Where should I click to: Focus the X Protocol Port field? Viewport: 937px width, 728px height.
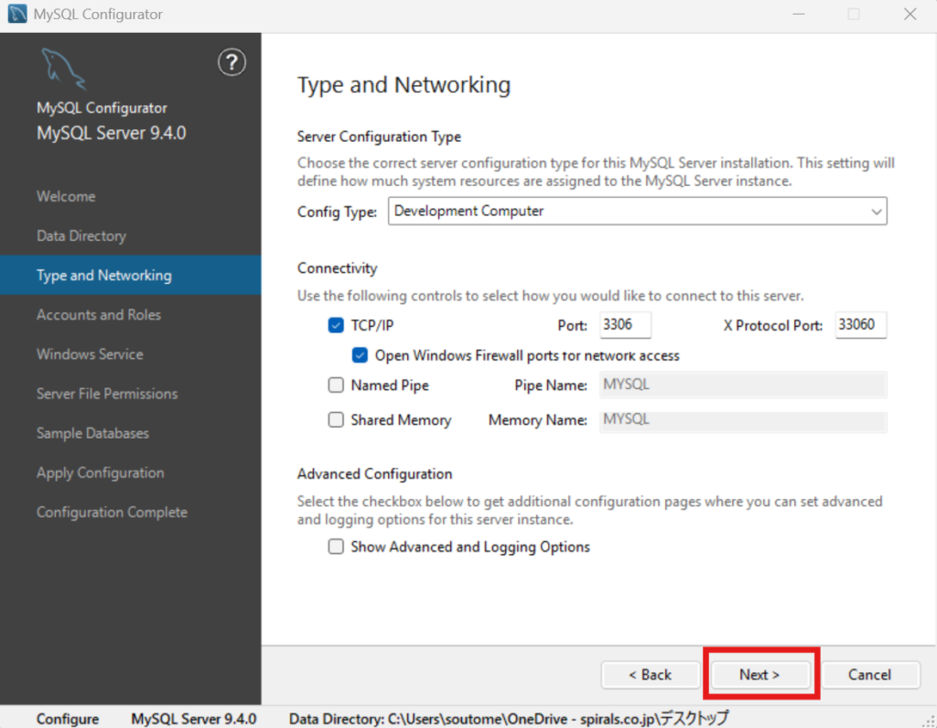860,325
